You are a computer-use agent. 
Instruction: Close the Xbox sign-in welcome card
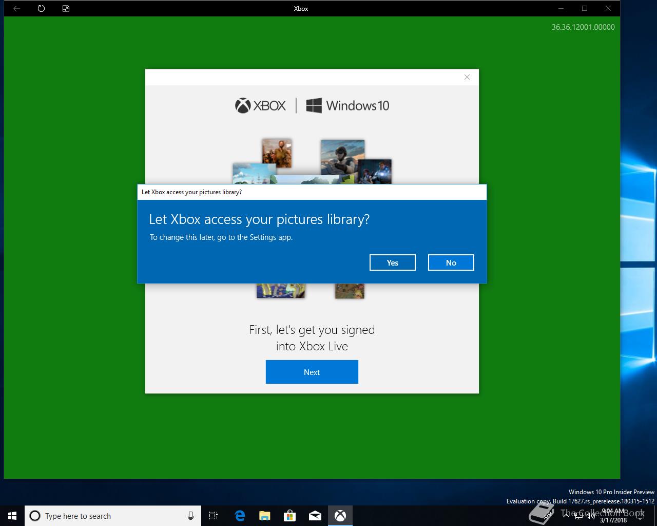(x=467, y=77)
